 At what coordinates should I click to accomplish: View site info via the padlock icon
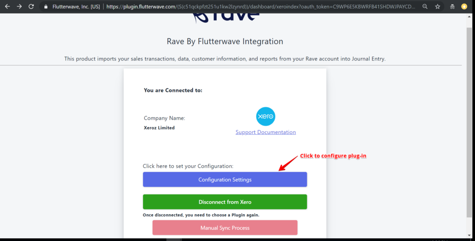point(46,7)
